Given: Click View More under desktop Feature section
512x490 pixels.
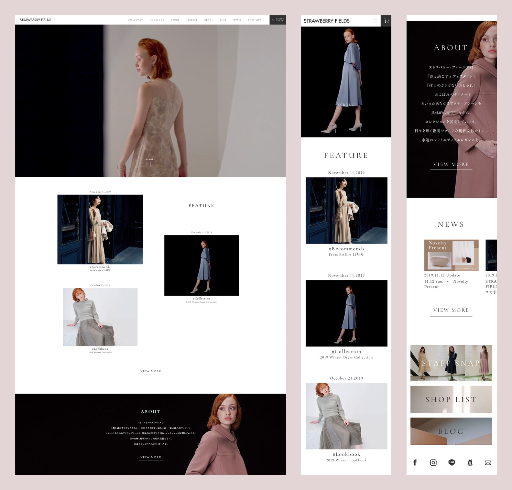Looking at the screenshot, I should [151, 371].
